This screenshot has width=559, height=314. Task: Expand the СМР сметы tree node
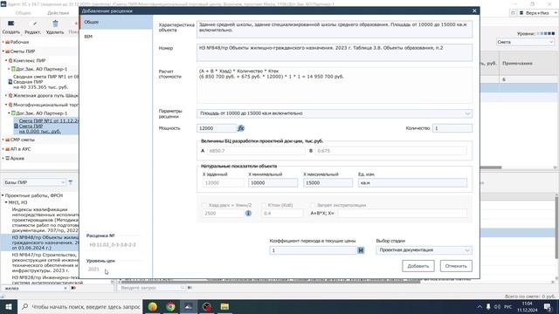3,140
